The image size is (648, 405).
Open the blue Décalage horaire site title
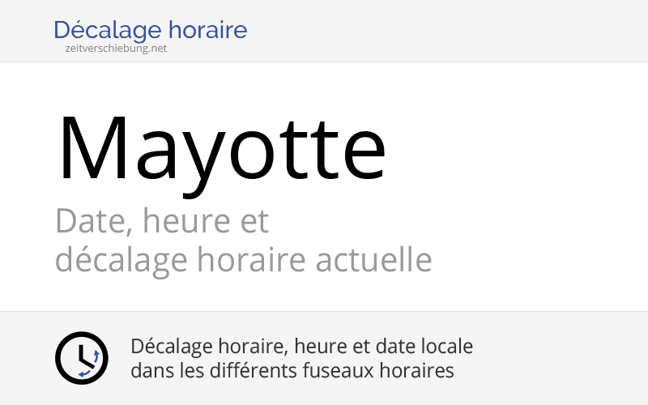point(150,31)
